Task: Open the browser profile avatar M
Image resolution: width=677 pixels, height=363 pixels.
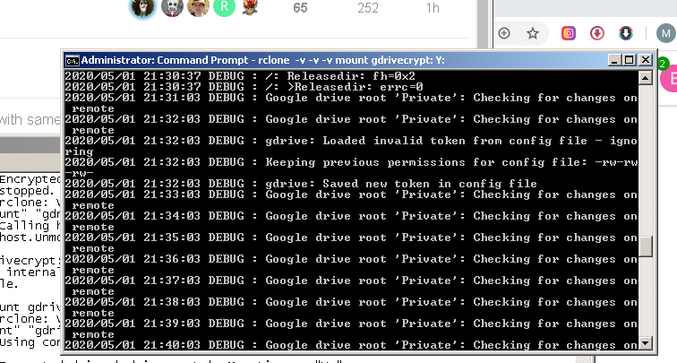Action: 666,33
